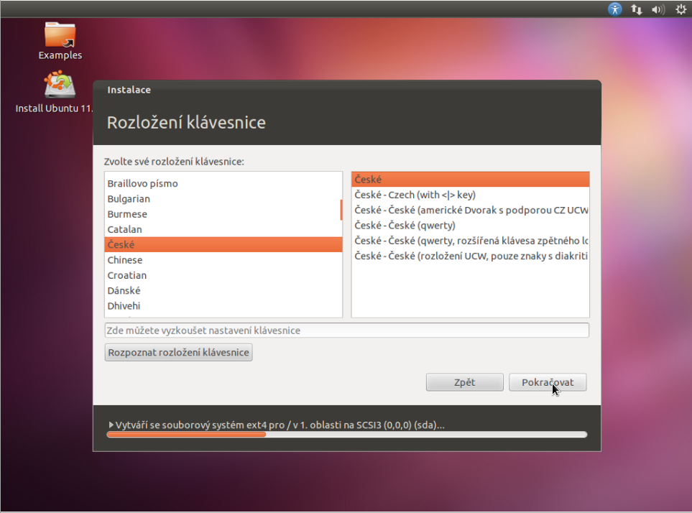Screen dimensions: 692x513
Task: Select Burmese in the layout list
Action: pyautogui.click(x=223, y=214)
